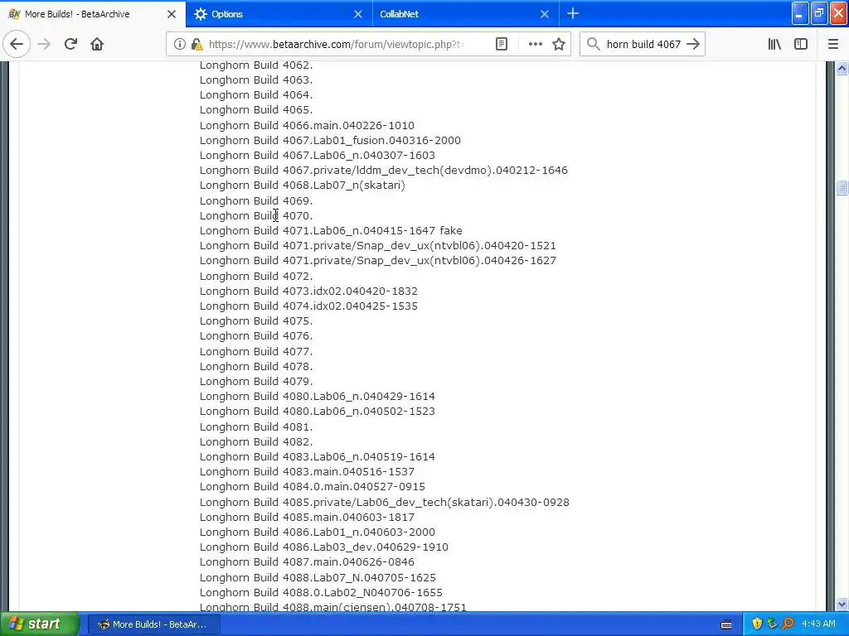Activate More Builds! BetaArchive taskbar button

coord(155,624)
